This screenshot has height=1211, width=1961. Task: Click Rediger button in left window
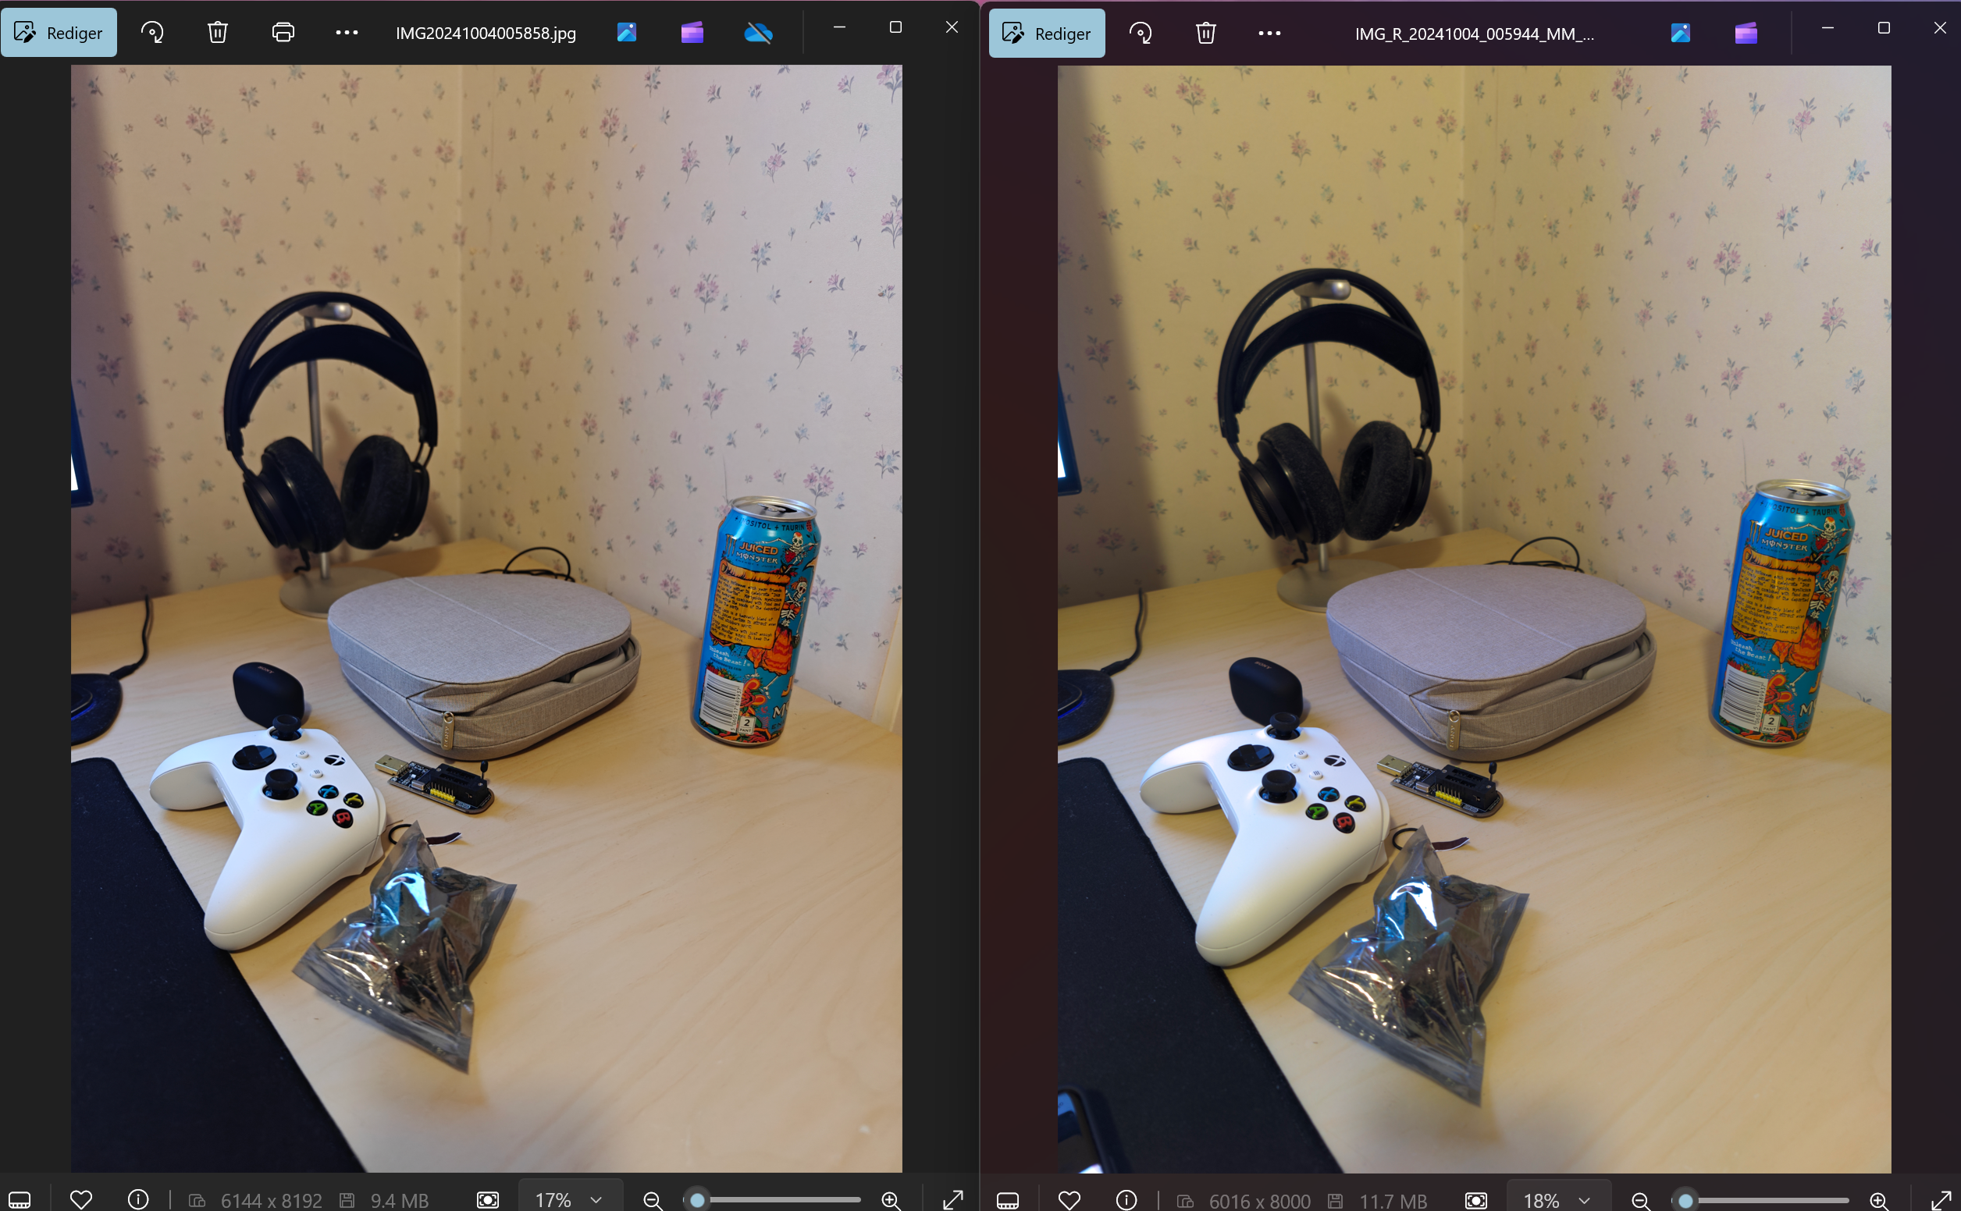59,33
